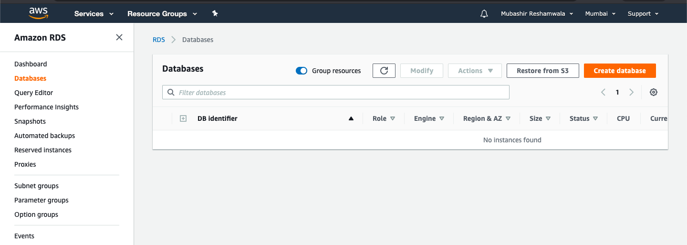Sort by the Status column
Screen dimensions: 687x245
click(x=583, y=118)
